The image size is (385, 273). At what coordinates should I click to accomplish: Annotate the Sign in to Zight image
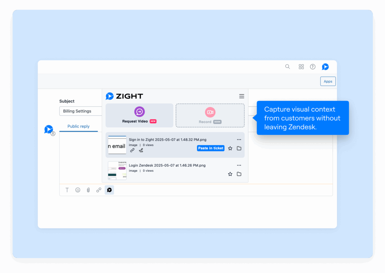tap(141, 150)
